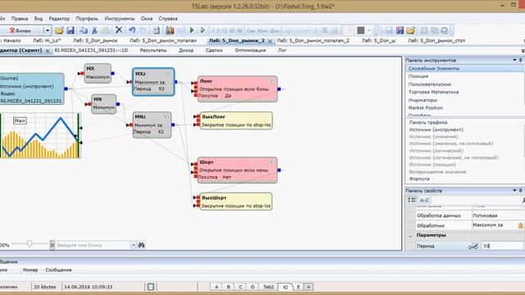The height and width of the screenshot is (295, 525).
Task: Click the info icon on MNz block
Action: point(166,117)
